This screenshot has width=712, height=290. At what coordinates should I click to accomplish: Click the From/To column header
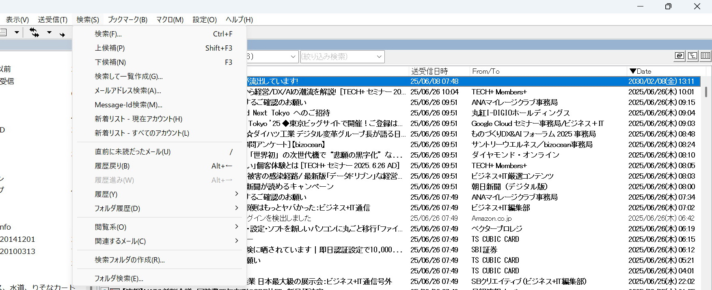(485, 71)
